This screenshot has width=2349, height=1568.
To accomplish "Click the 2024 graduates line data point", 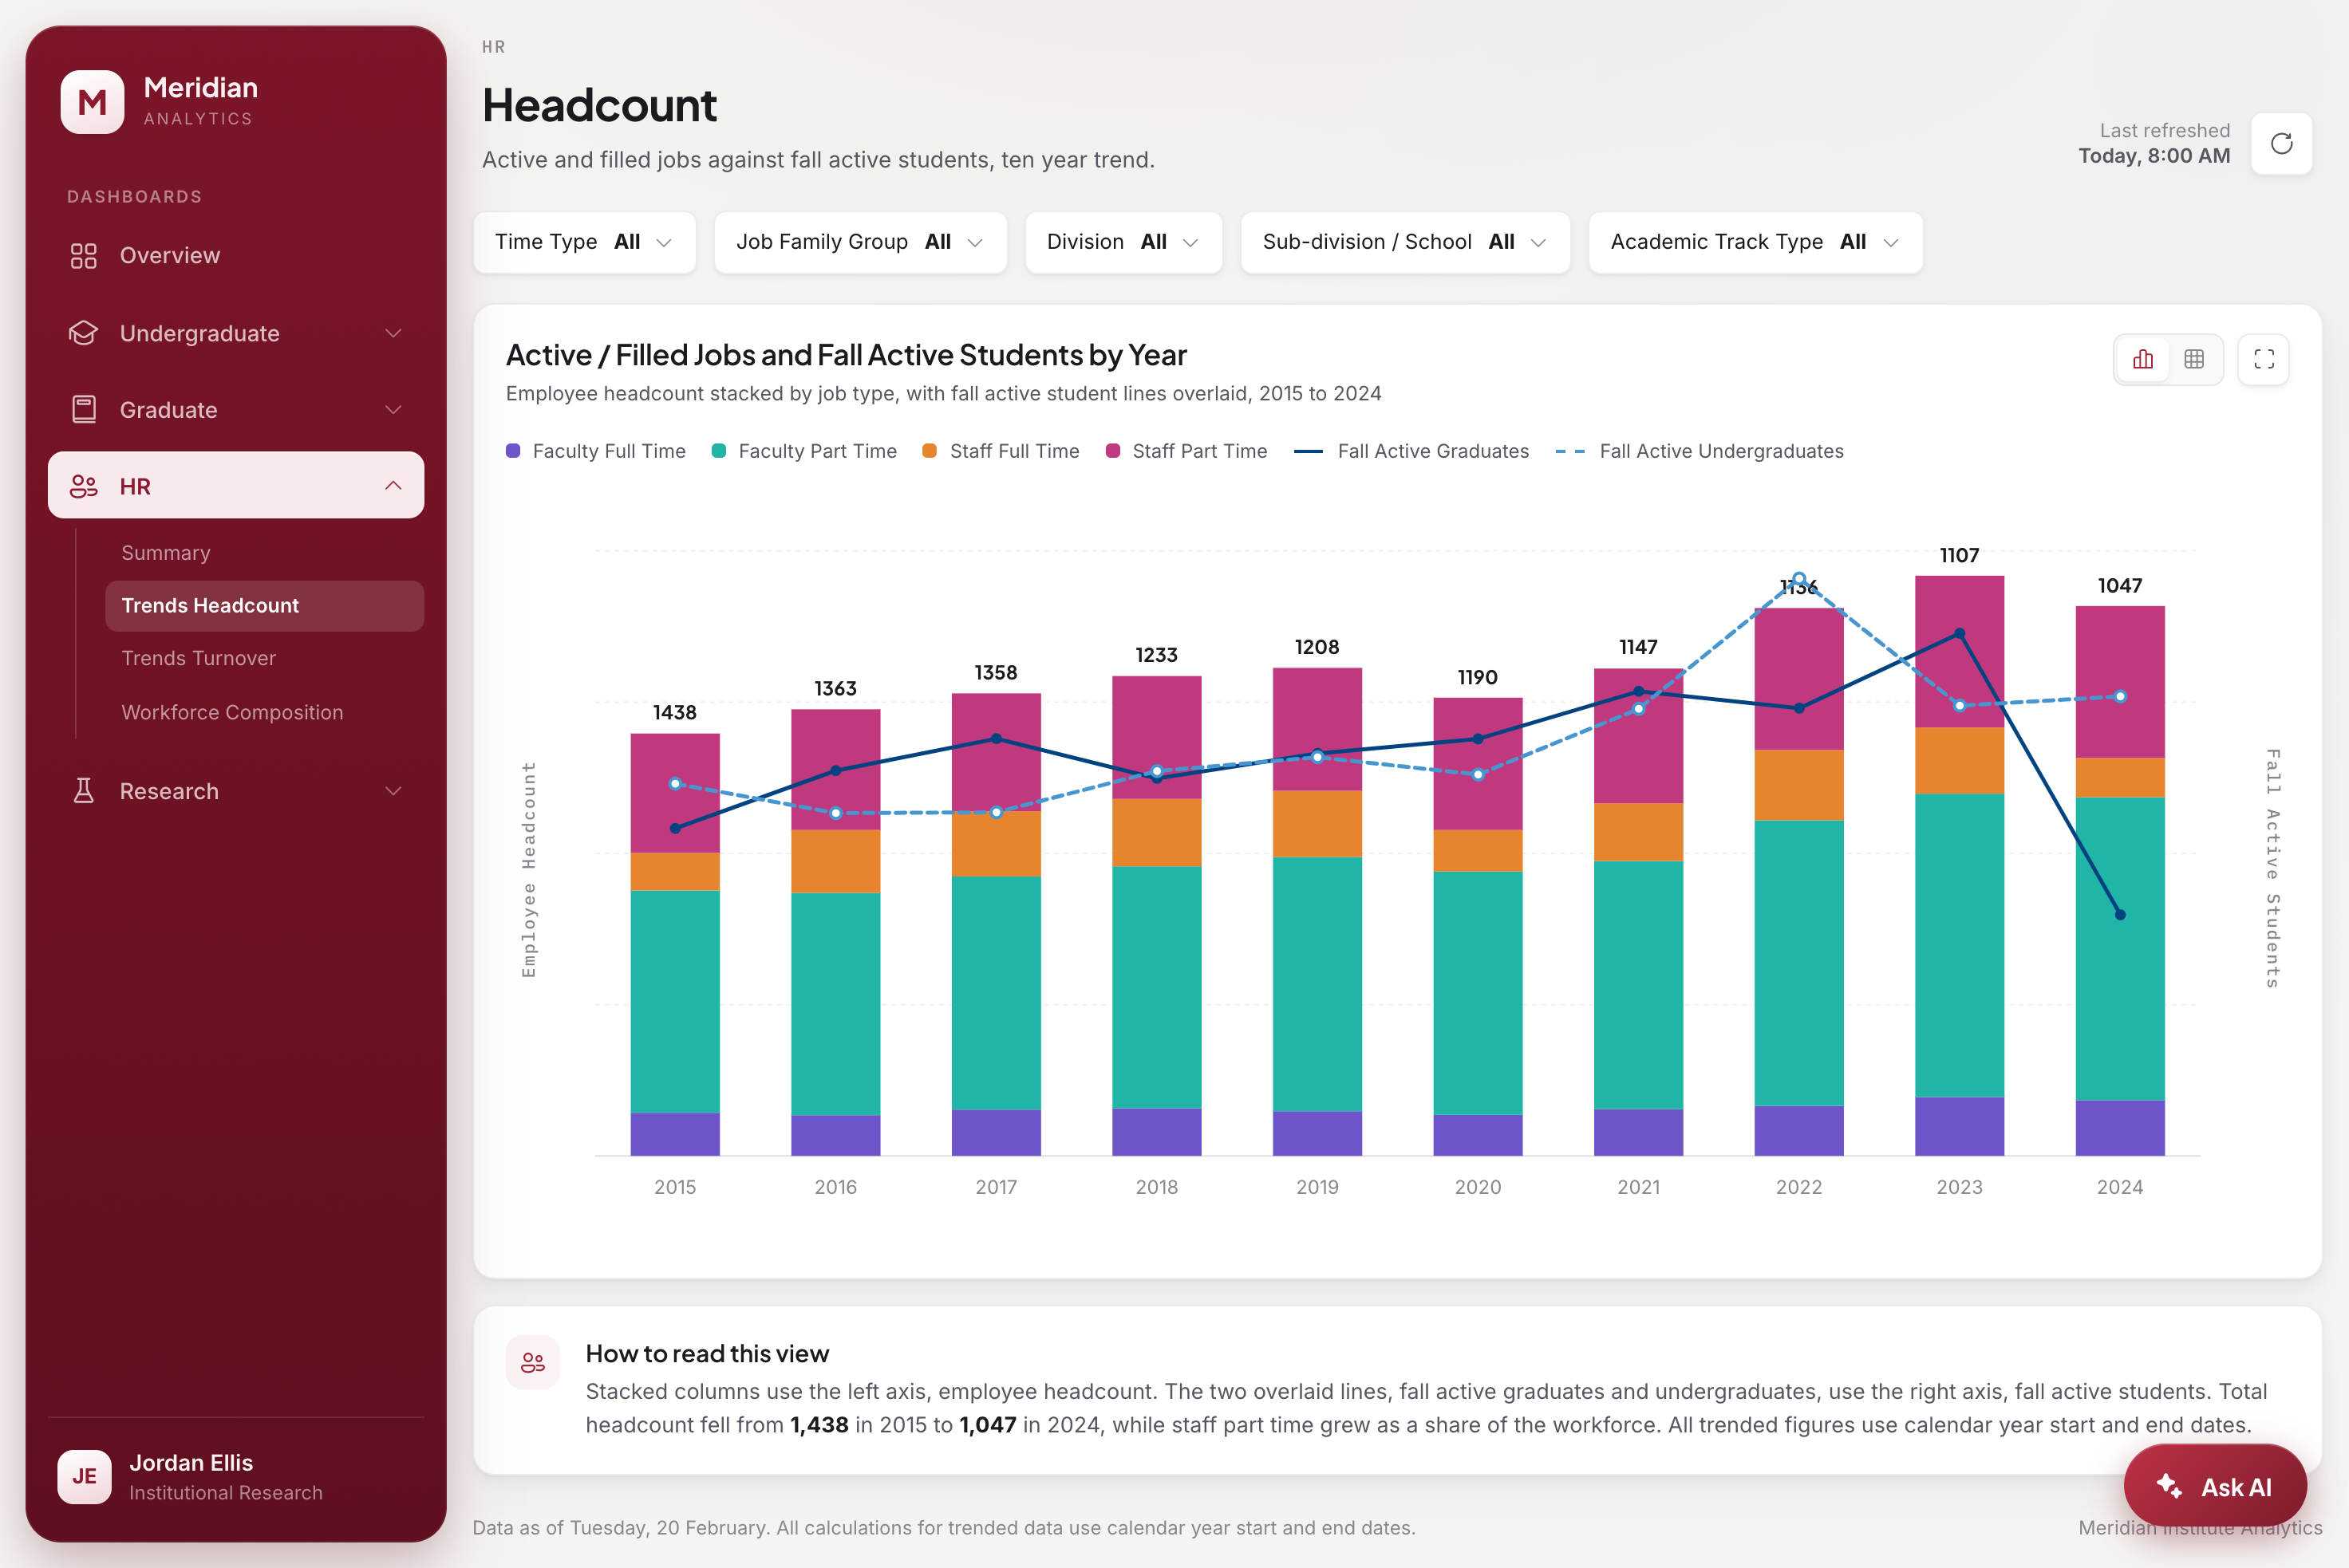I will click(2120, 915).
